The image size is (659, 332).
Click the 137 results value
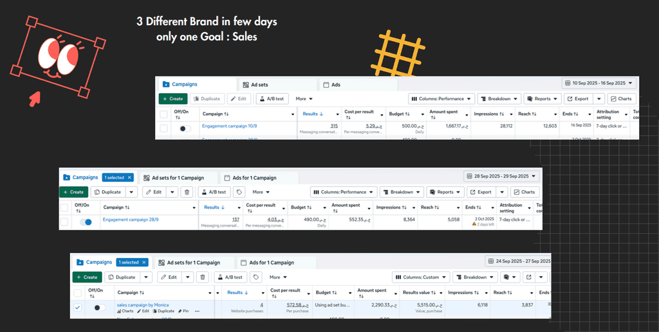point(236,219)
